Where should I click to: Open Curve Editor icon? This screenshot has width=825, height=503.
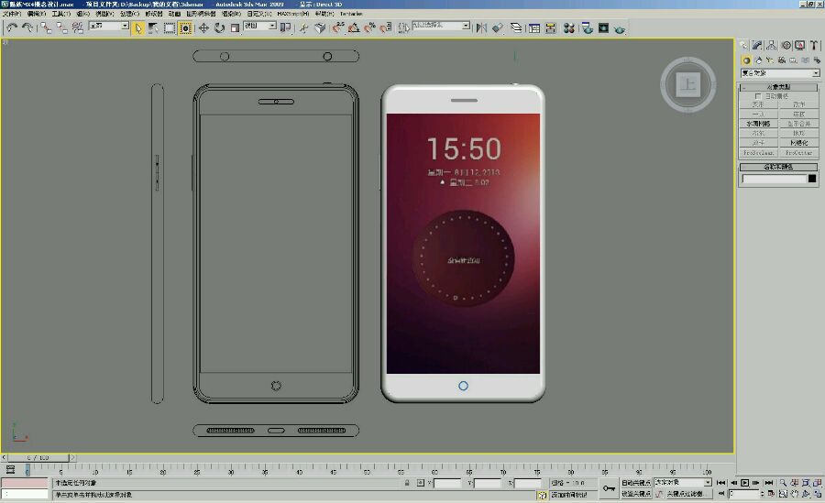(x=534, y=27)
